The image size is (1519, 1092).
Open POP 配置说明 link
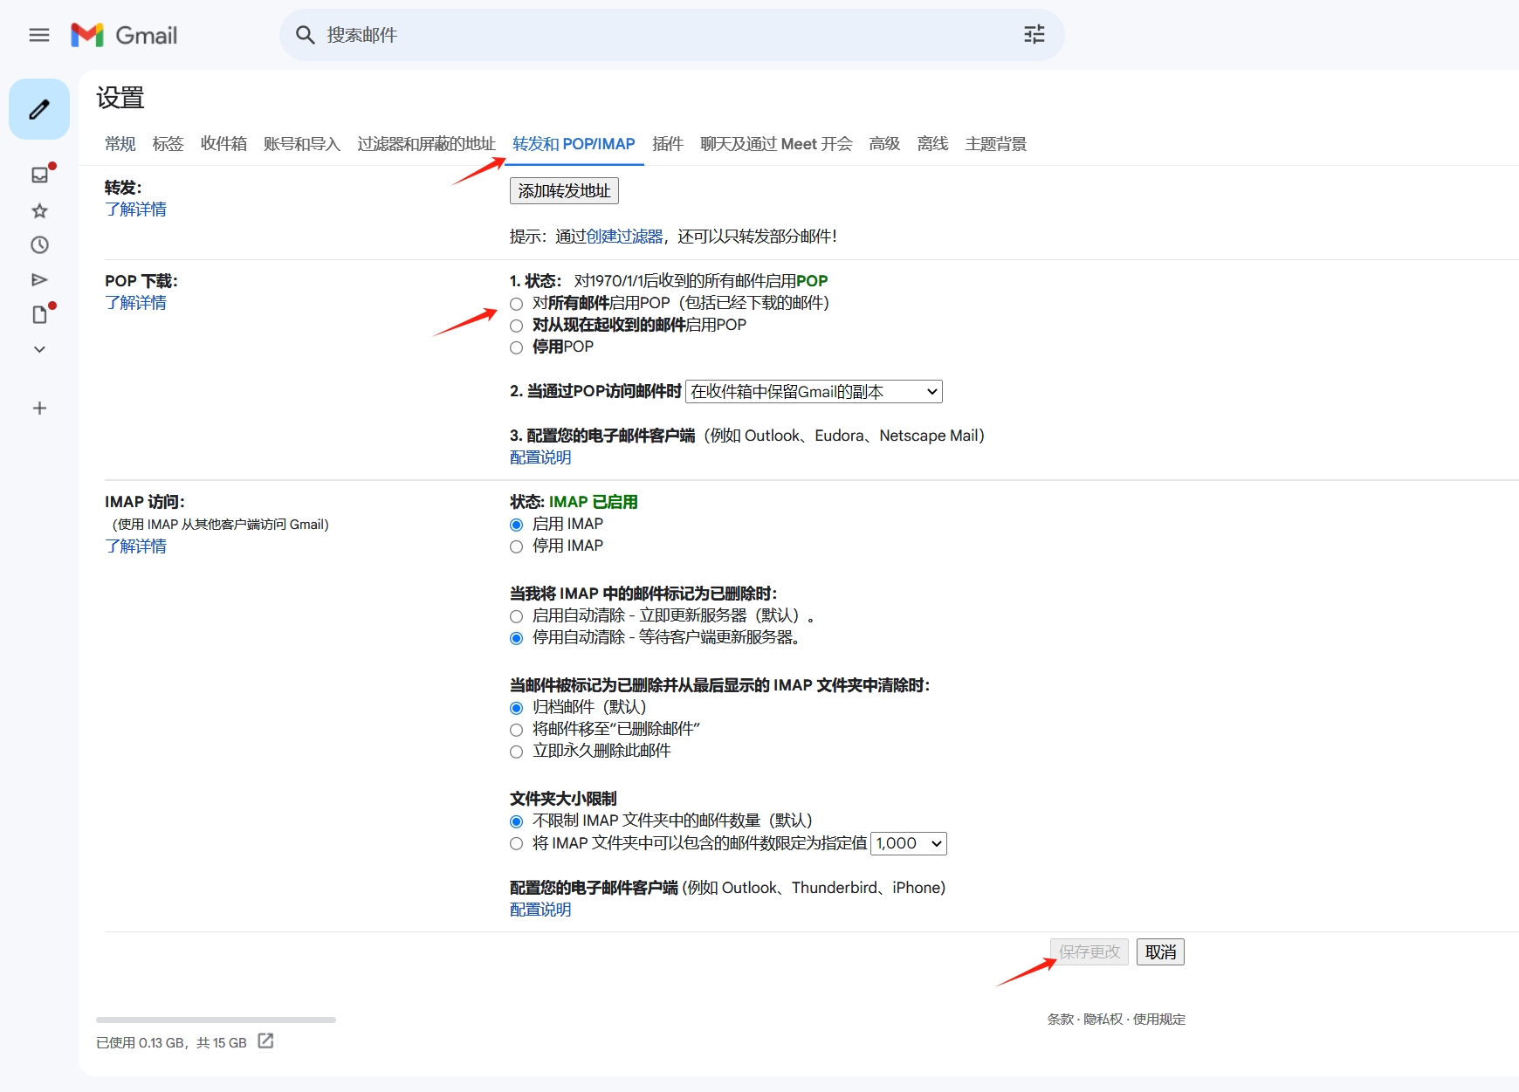click(x=540, y=457)
